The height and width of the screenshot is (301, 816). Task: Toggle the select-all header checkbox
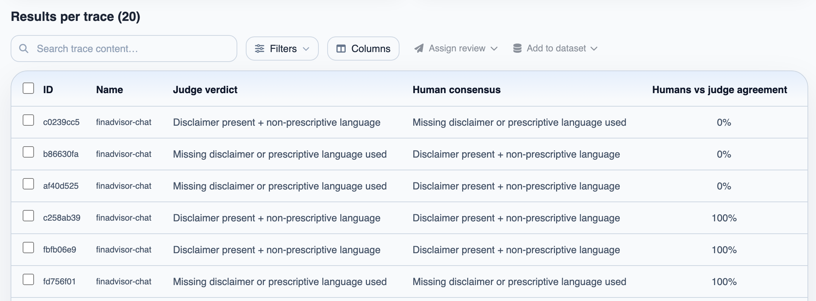coord(28,88)
